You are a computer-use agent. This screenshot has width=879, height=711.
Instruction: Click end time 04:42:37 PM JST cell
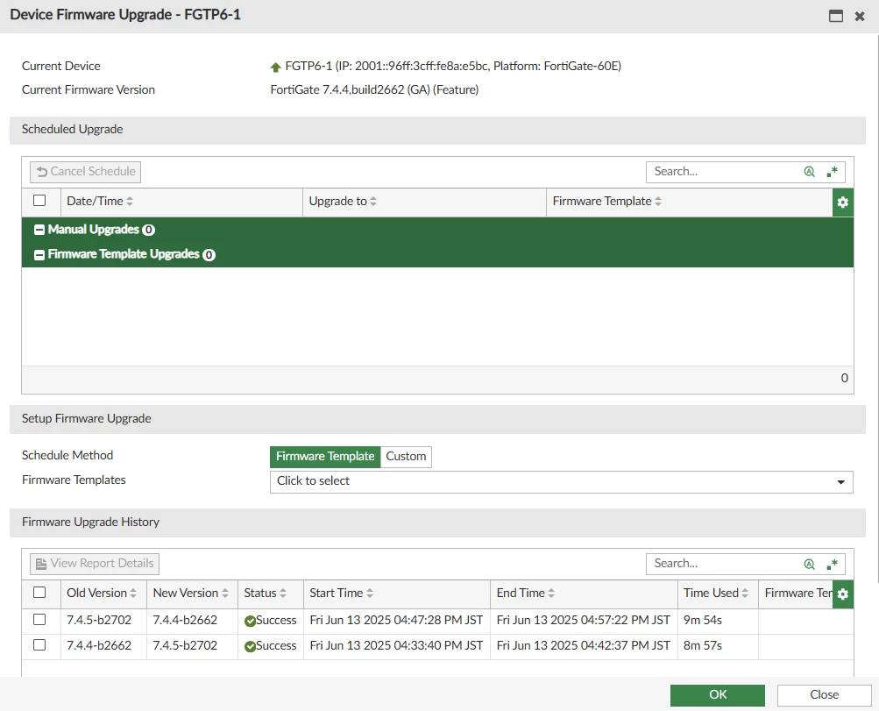point(583,646)
